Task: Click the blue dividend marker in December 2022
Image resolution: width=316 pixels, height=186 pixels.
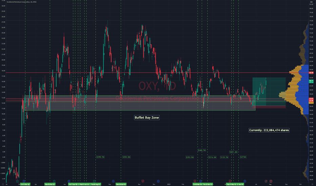Action: click(158, 181)
